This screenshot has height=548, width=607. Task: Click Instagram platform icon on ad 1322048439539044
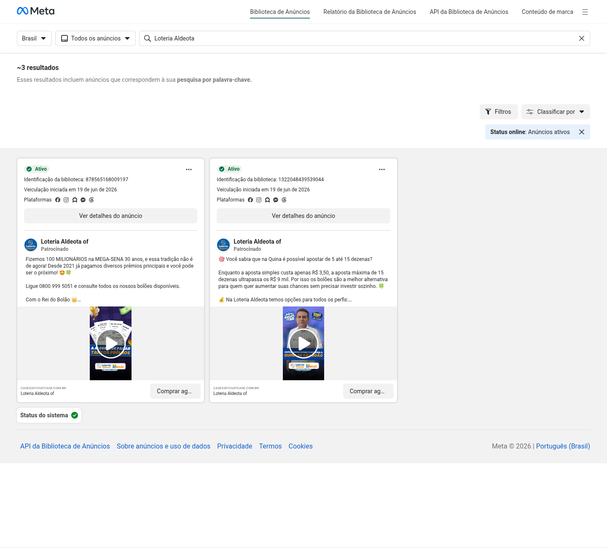click(x=259, y=200)
